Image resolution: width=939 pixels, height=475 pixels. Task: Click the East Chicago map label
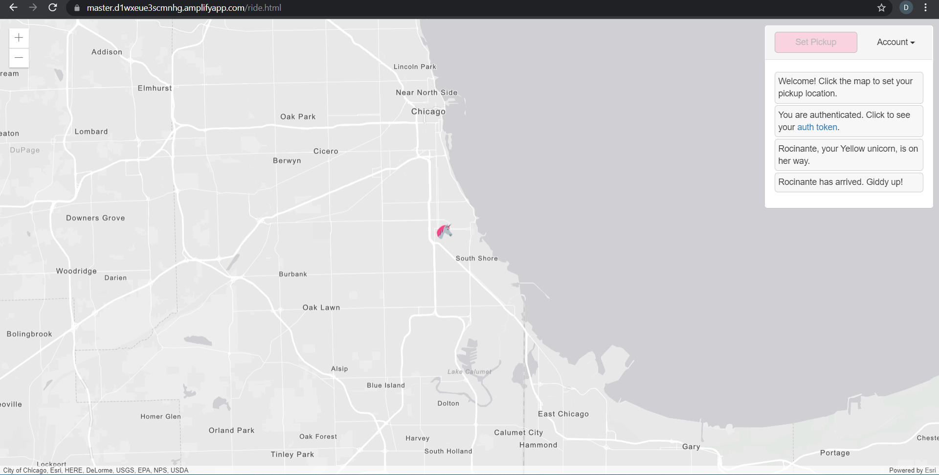(563, 414)
